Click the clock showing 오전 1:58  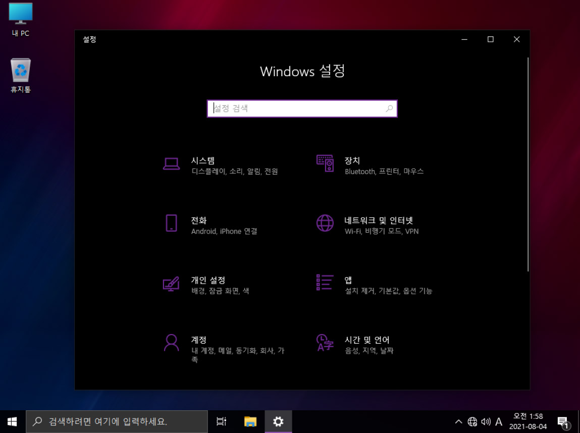coord(528,416)
